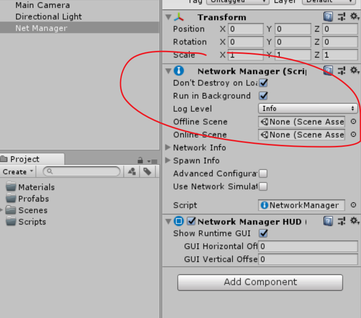Open Network Manager HUD help reference icon
The image size is (361, 318).
(x=328, y=222)
